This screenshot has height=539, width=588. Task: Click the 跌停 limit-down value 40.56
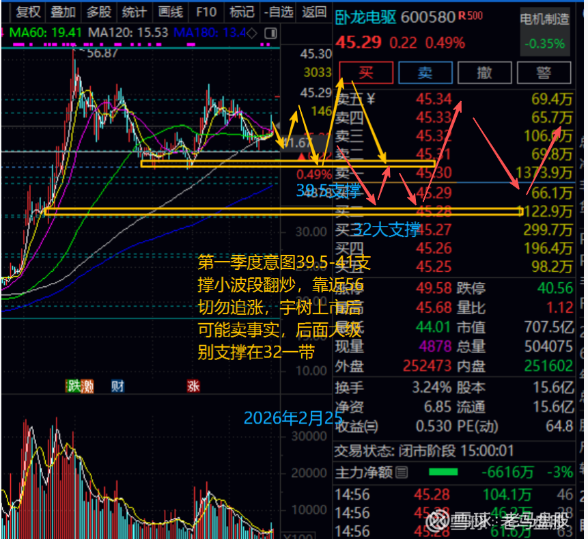pyautogui.click(x=555, y=288)
